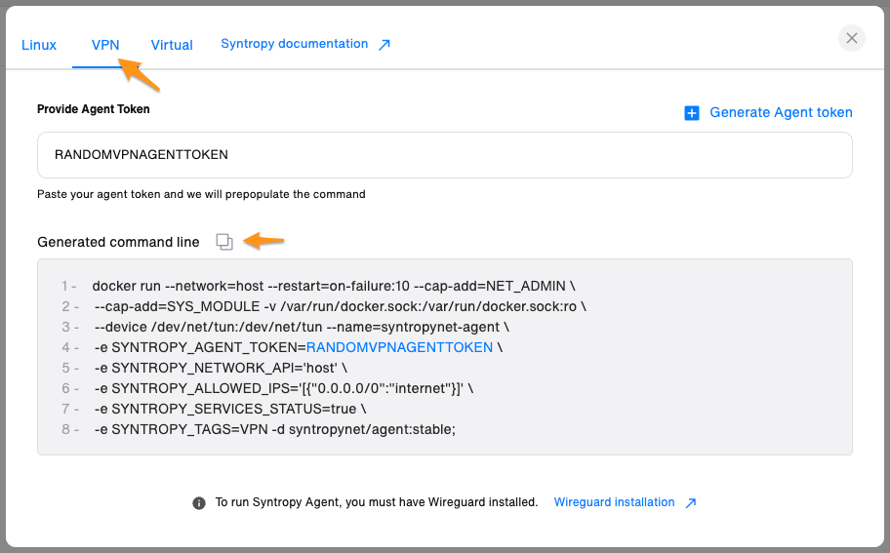Open the Syntropy documentation link
This screenshot has height=553, width=890.
click(x=294, y=44)
